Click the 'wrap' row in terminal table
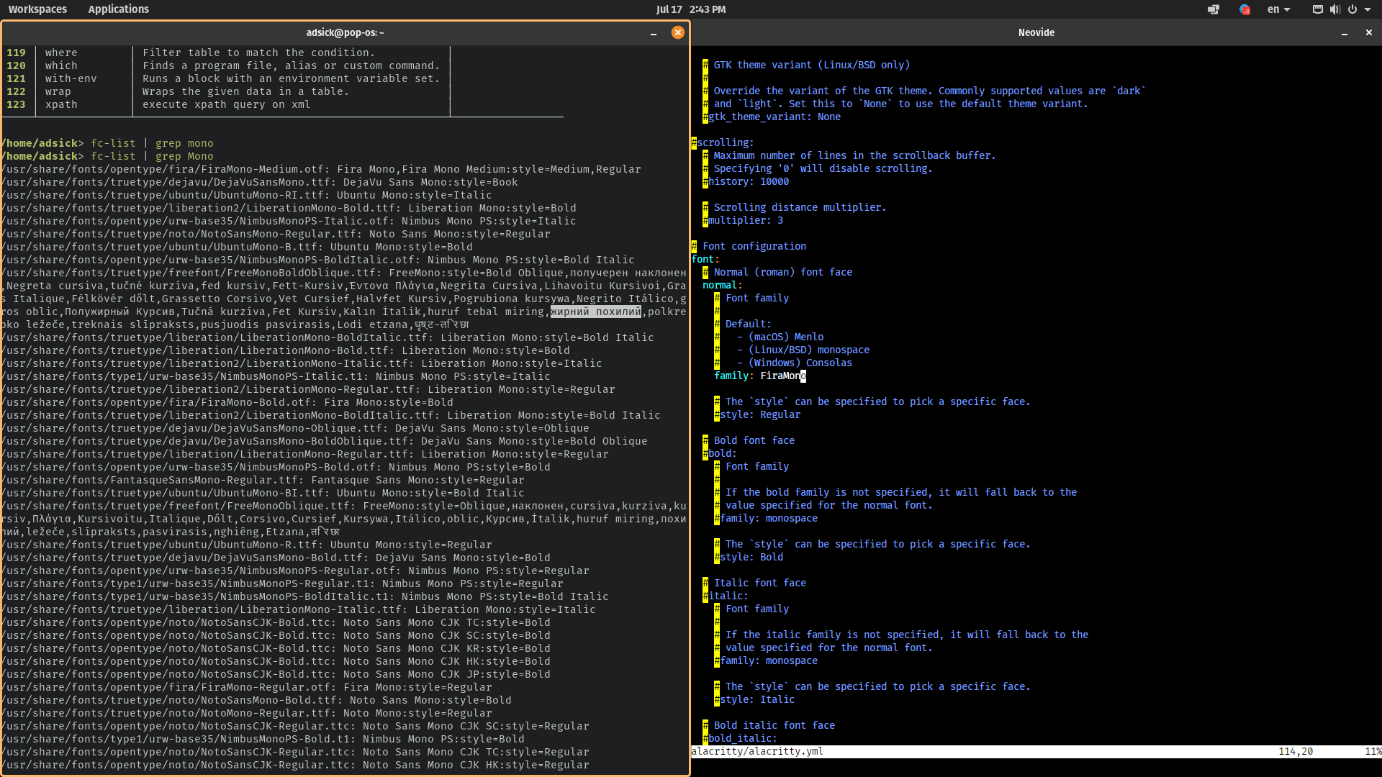Viewport: 1382px width, 777px height. 227,91
